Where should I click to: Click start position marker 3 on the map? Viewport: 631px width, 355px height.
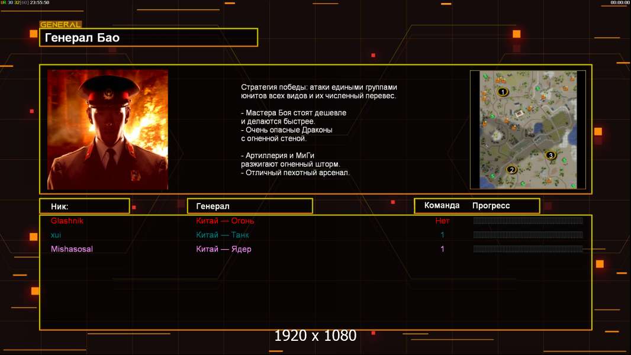(x=550, y=155)
